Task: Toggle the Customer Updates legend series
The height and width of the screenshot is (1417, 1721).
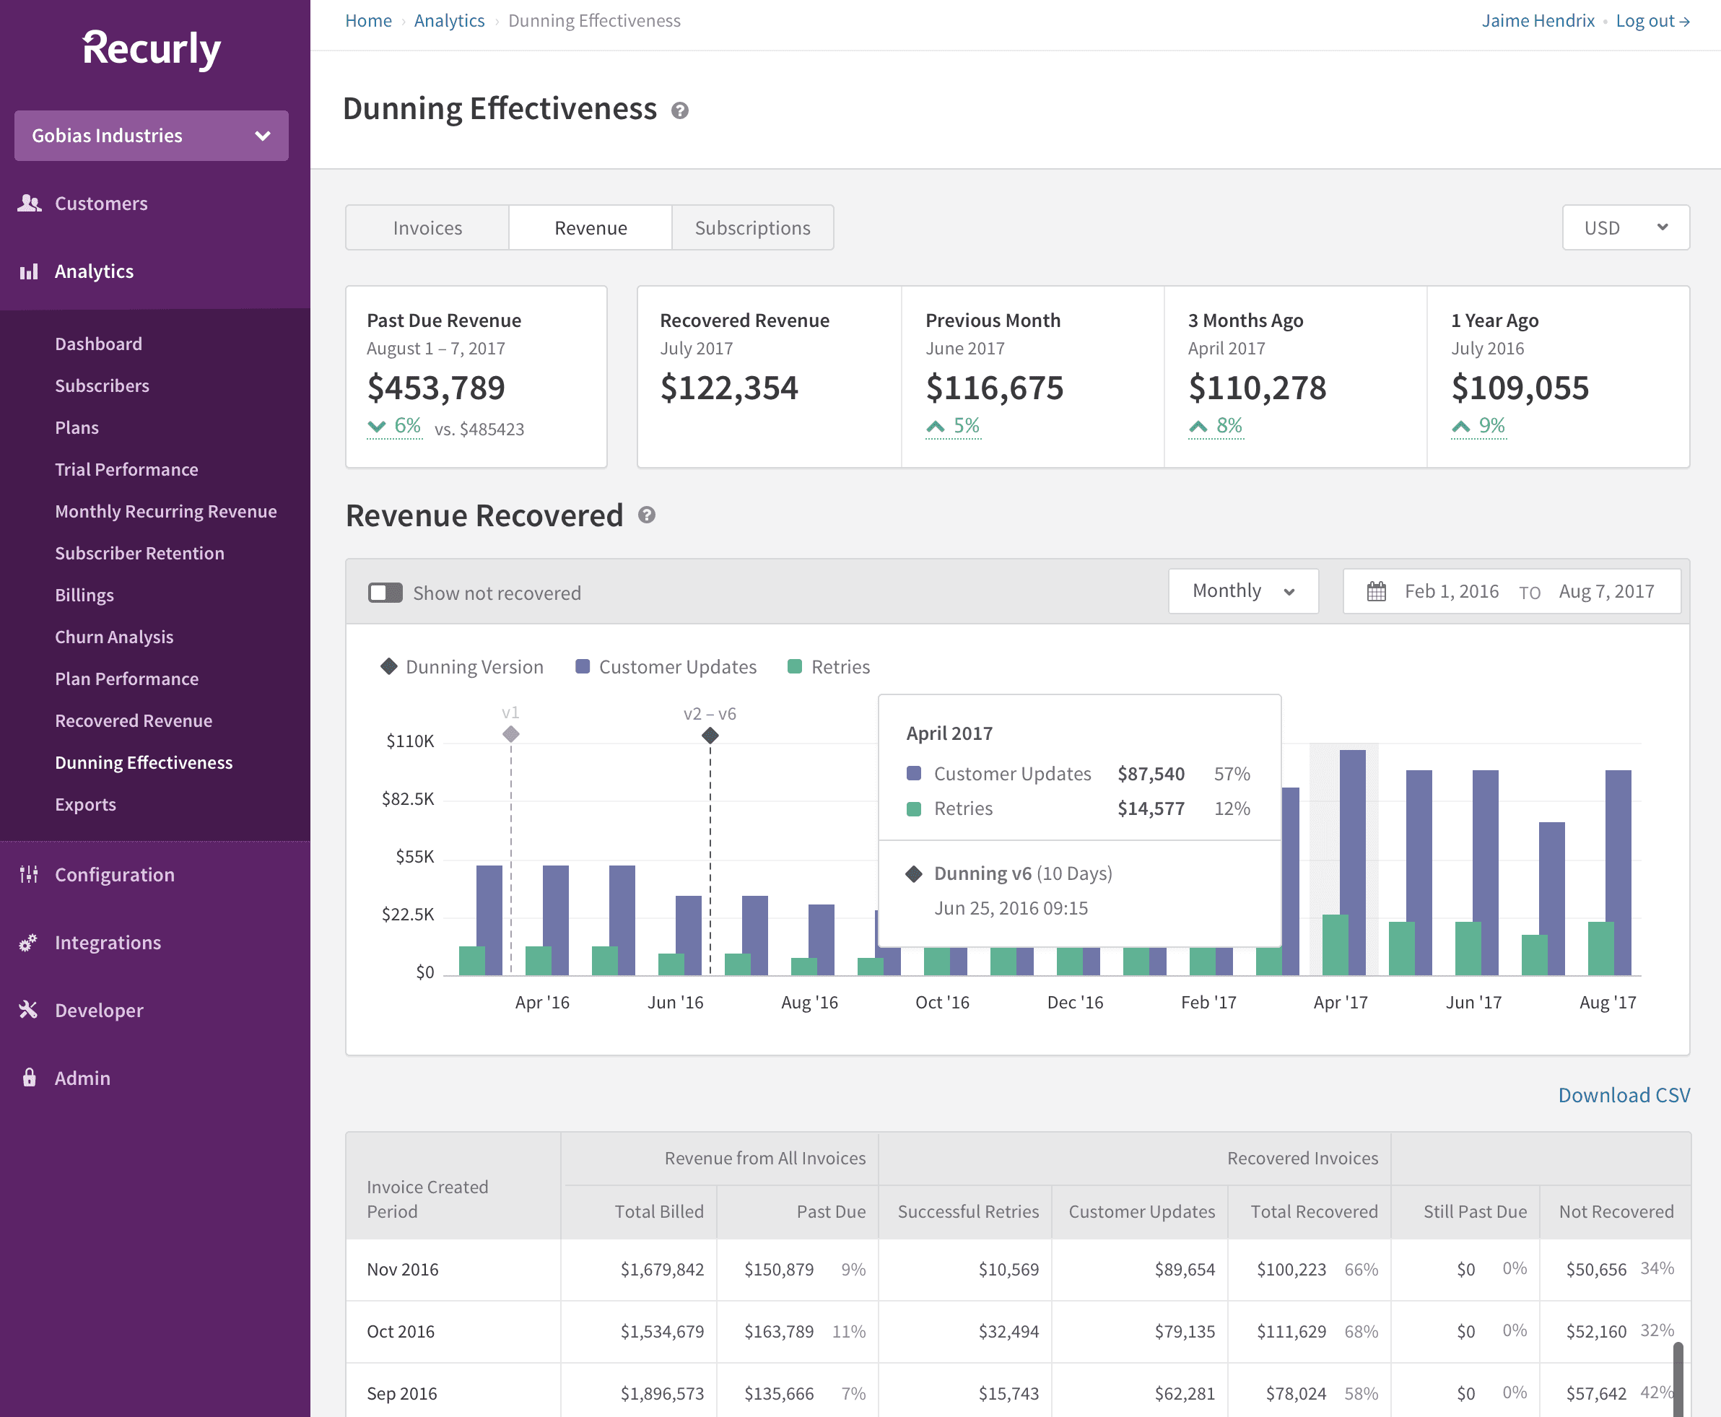Action: (666, 666)
